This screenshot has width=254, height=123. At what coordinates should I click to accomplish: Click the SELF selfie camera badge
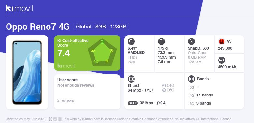point(133,103)
